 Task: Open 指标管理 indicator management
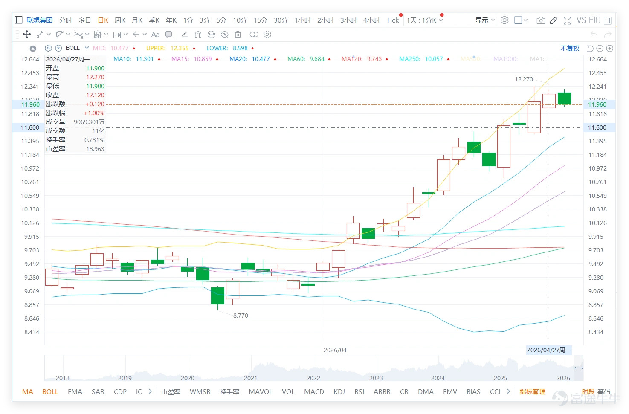532,391
